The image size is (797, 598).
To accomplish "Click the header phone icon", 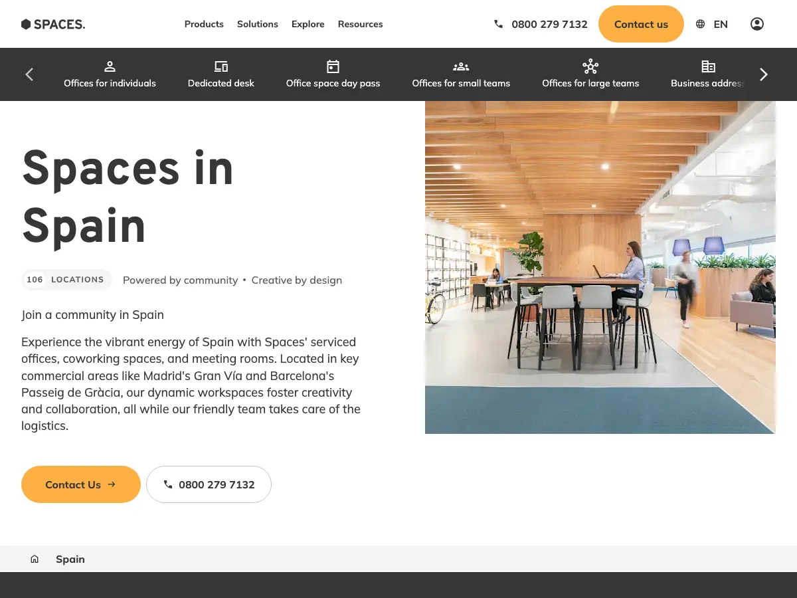I will pyautogui.click(x=499, y=24).
